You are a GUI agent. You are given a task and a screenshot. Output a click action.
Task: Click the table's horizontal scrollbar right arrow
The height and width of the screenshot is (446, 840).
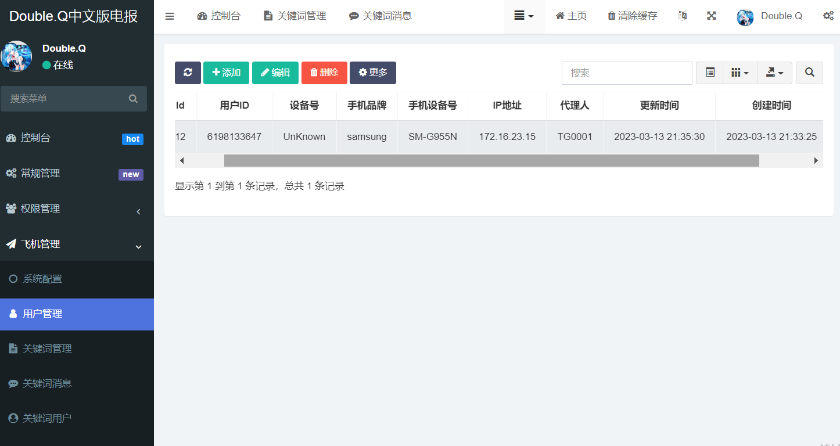coord(816,160)
